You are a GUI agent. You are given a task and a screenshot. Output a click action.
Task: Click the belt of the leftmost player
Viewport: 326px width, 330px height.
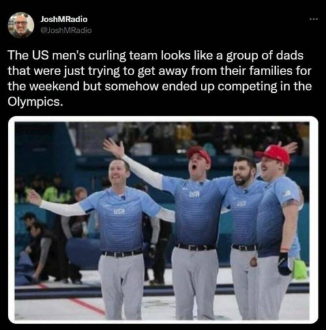click(122, 254)
